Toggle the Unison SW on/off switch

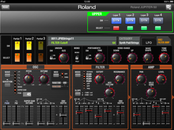[x=51, y=57]
